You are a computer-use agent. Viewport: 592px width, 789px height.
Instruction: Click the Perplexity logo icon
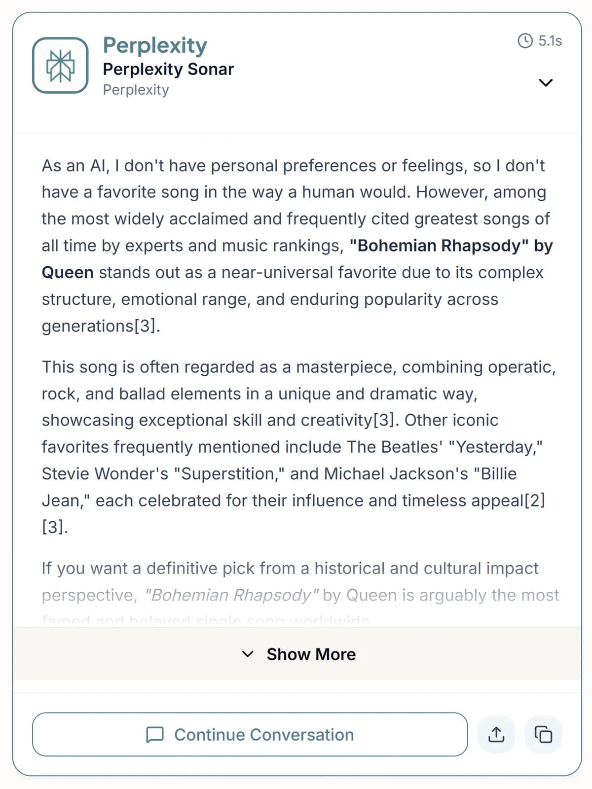click(x=60, y=66)
